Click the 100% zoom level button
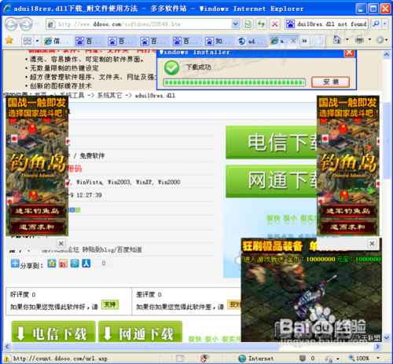The image size is (393, 364). point(359,359)
